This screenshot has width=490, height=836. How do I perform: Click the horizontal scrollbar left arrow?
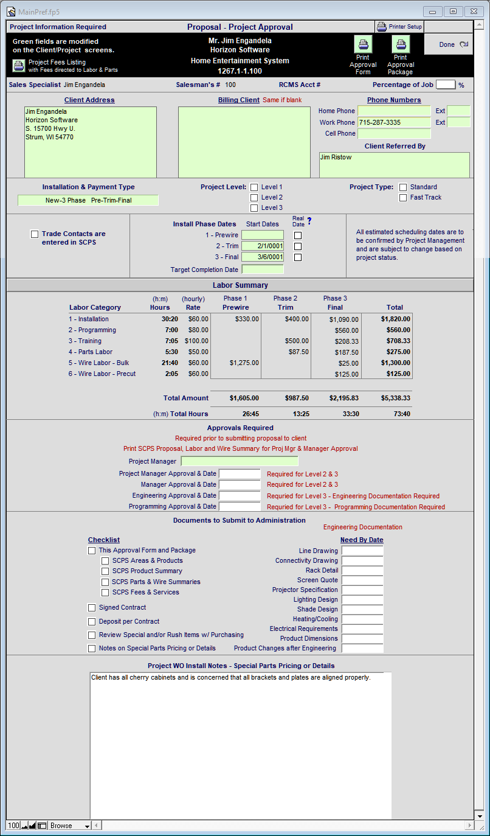pos(97,826)
